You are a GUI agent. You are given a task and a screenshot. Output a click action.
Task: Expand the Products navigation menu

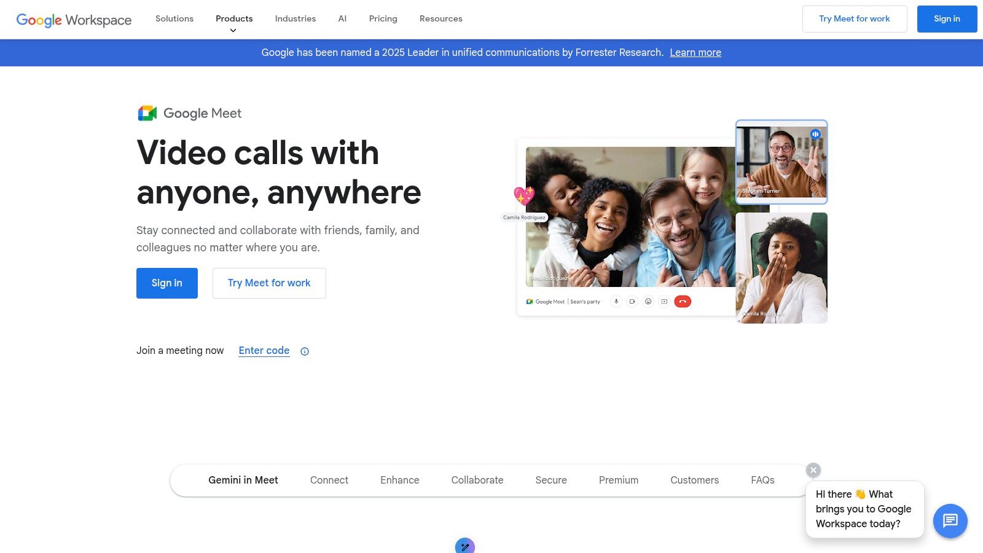click(x=234, y=18)
